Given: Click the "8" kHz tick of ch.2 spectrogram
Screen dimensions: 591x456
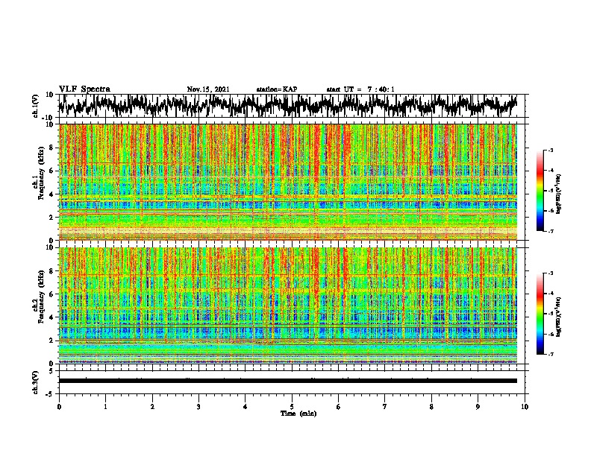Looking at the screenshot, I should [x=51, y=271].
